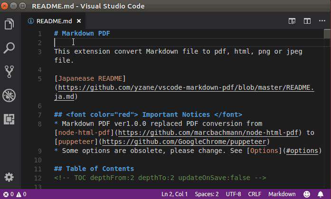Click the TOC depthFrom comment line
Viewport: 331px width, 199px height.
(160, 178)
